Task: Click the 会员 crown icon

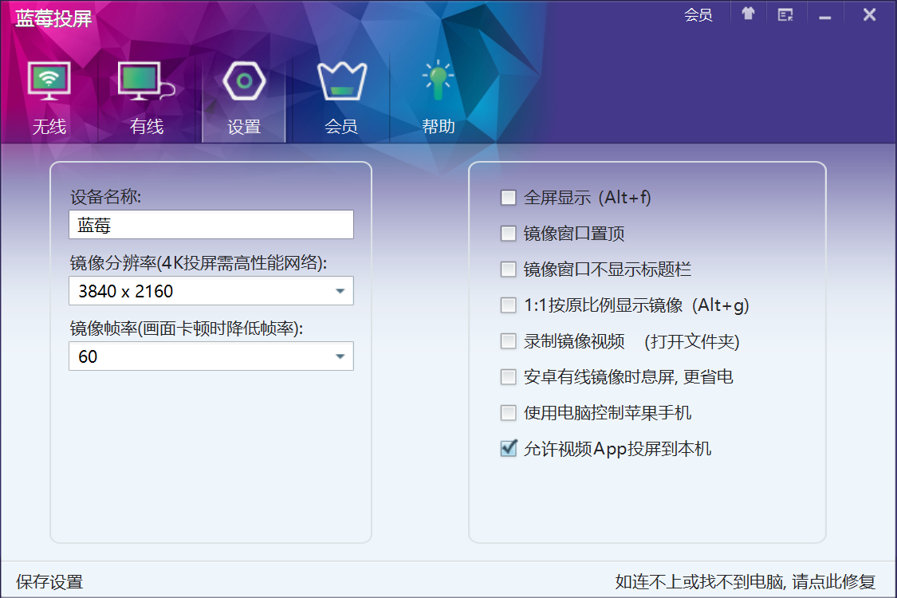Action: click(x=341, y=80)
